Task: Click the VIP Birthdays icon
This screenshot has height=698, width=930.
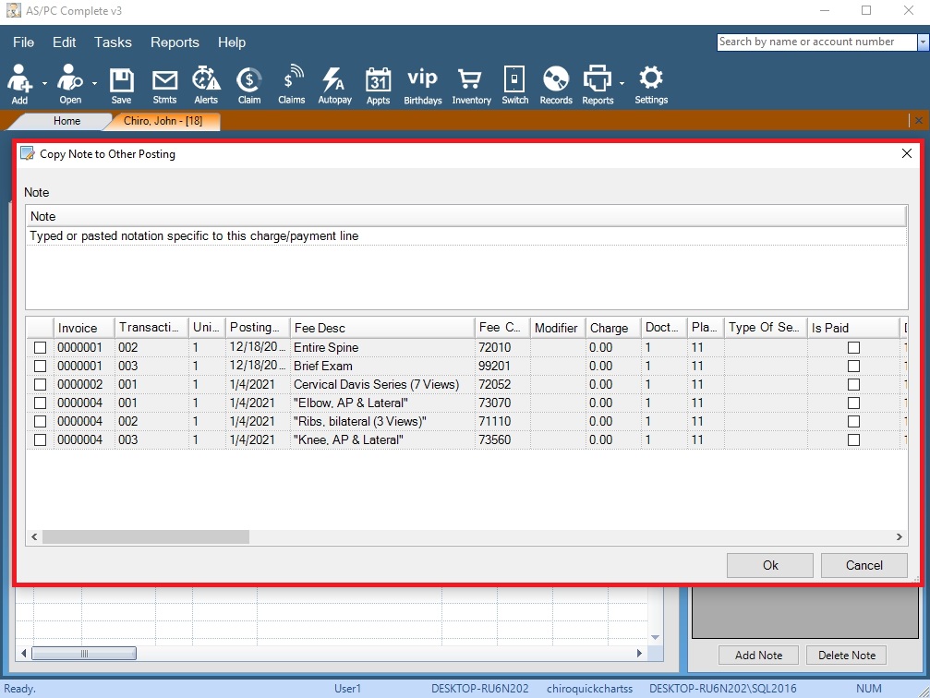Action: click(422, 85)
